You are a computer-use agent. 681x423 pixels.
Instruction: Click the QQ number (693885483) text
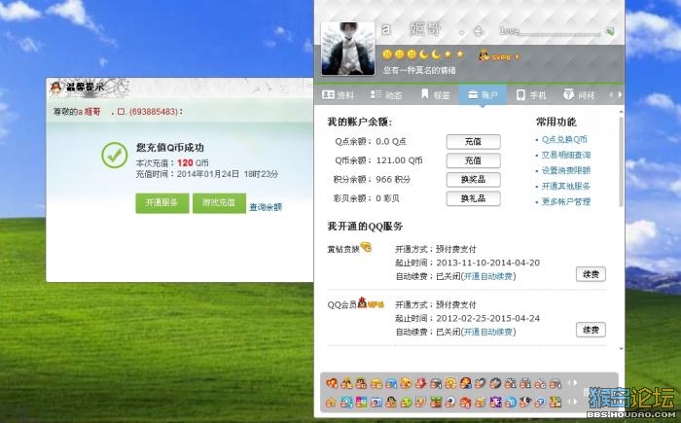154,112
